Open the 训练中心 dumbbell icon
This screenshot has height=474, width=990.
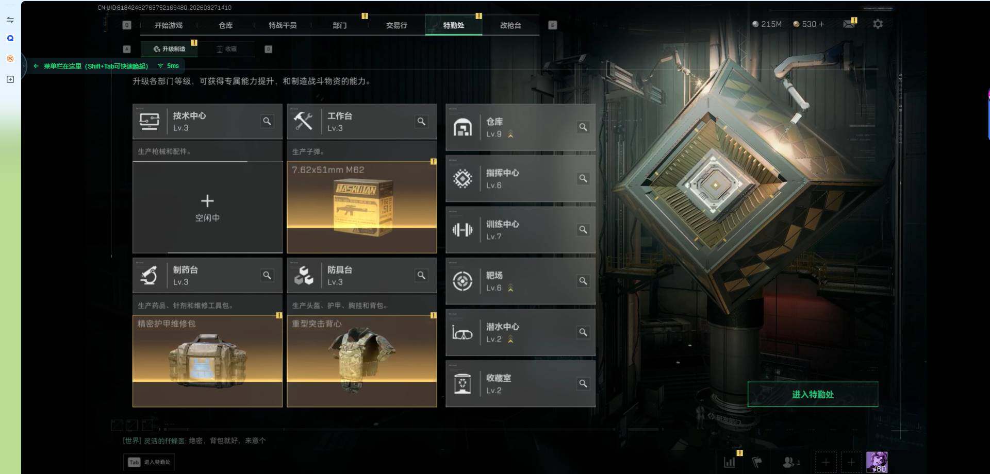click(x=463, y=230)
